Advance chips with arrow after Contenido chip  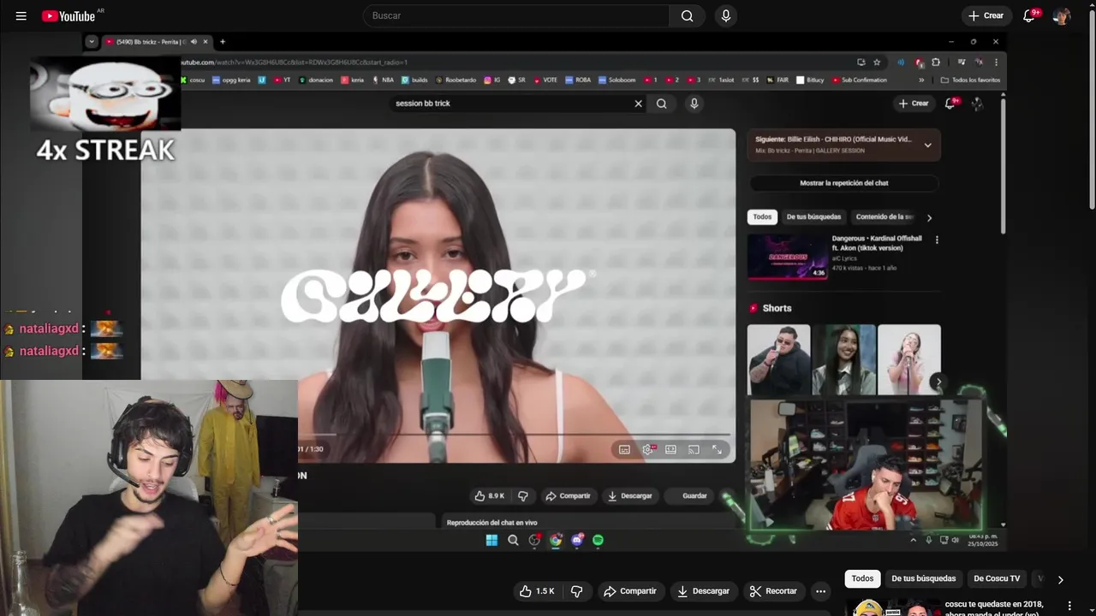(930, 217)
